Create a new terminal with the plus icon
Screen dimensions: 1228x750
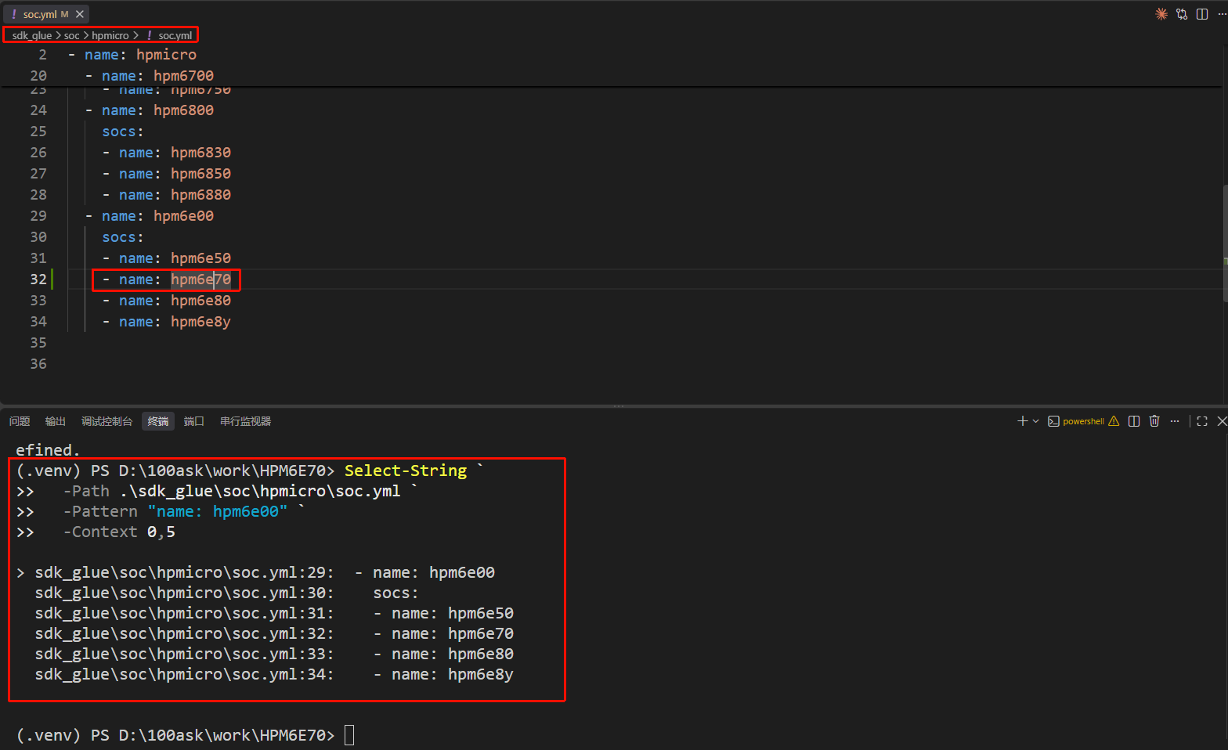pos(1022,421)
